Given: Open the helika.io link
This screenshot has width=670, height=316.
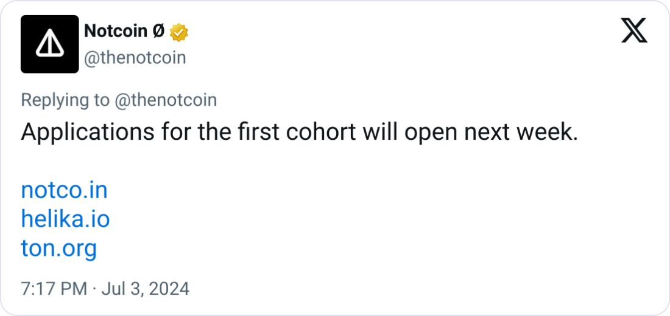Looking at the screenshot, I should 65,219.
